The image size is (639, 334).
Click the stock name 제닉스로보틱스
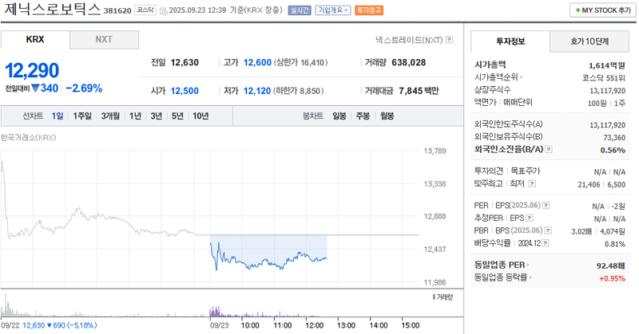point(52,9)
